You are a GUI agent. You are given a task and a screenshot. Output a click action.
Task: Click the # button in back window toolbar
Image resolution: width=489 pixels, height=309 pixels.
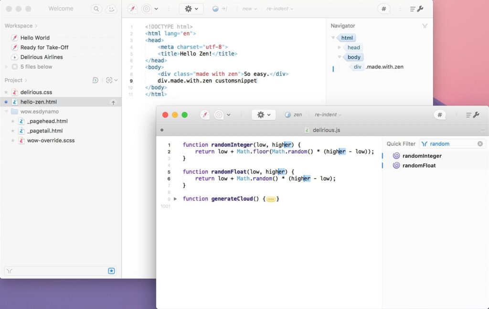(384, 9)
